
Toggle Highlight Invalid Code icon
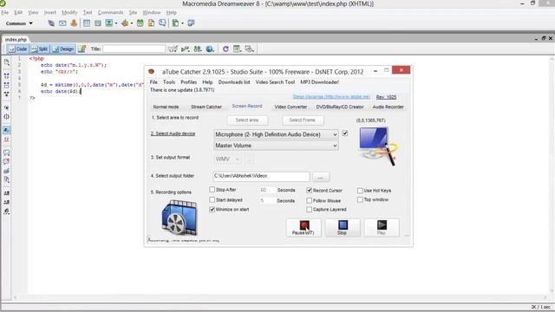[7, 140]
